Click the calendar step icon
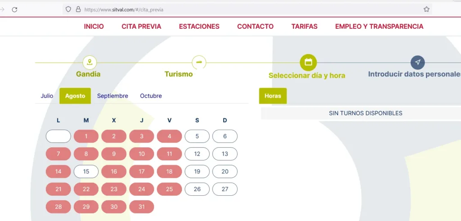This screenshot has width=461, height=221. (308, 62)
